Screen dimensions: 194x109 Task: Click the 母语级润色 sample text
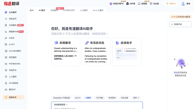96,55
